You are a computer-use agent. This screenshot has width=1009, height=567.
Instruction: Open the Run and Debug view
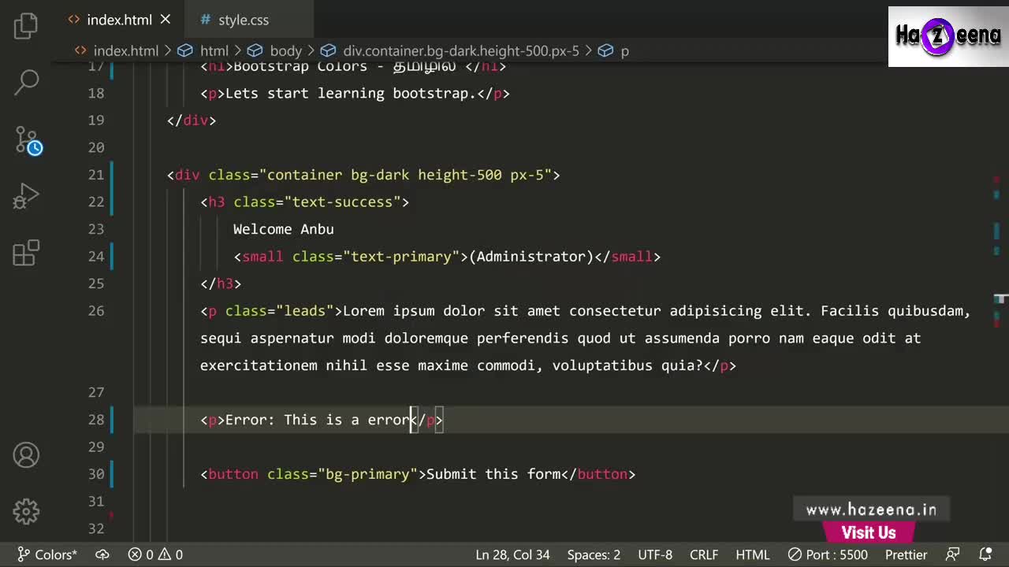tap(26, 196)
